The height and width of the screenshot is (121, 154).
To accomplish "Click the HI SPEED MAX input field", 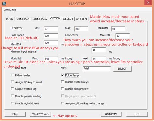I will coord(81,29).
